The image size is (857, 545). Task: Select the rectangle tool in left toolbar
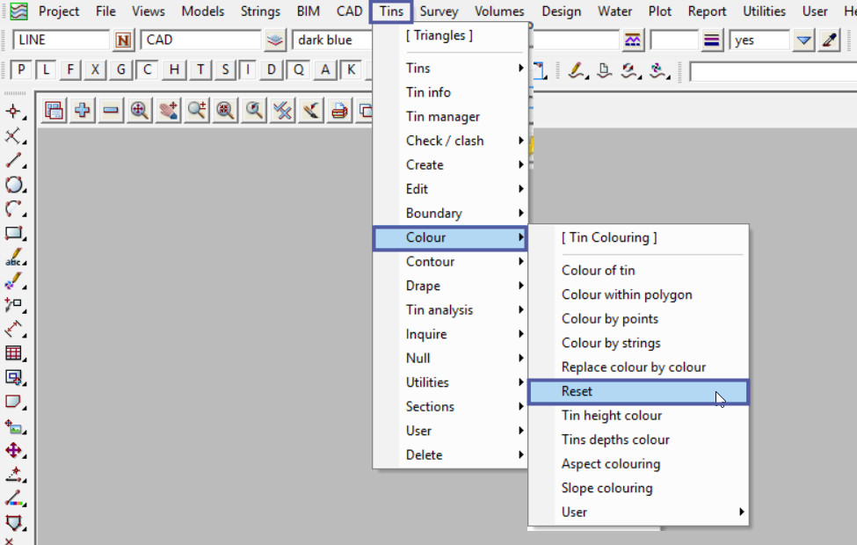point(14,233)
